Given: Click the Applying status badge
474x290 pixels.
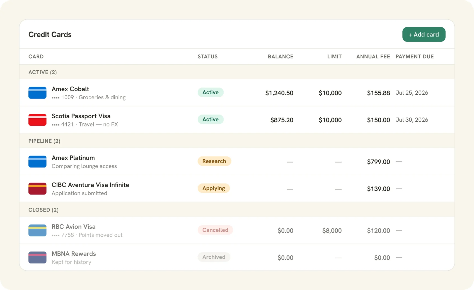Looking at the screenshot, I should pyautogui.click(x=214, y=188).
